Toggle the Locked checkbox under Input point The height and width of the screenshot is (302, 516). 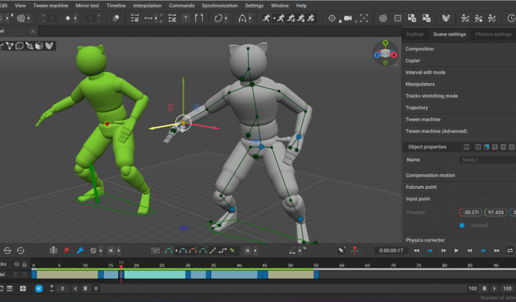pyautogui.click(x=462, y=225)
